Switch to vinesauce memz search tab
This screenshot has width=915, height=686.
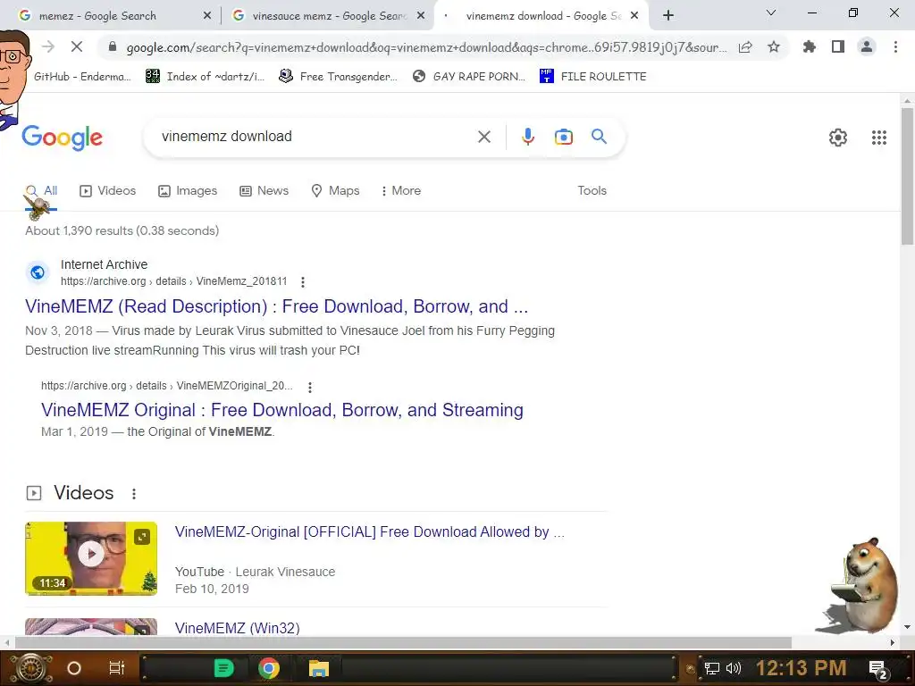pos(330,16)
